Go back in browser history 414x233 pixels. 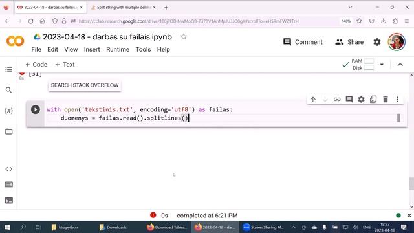[x=7, y=21]
